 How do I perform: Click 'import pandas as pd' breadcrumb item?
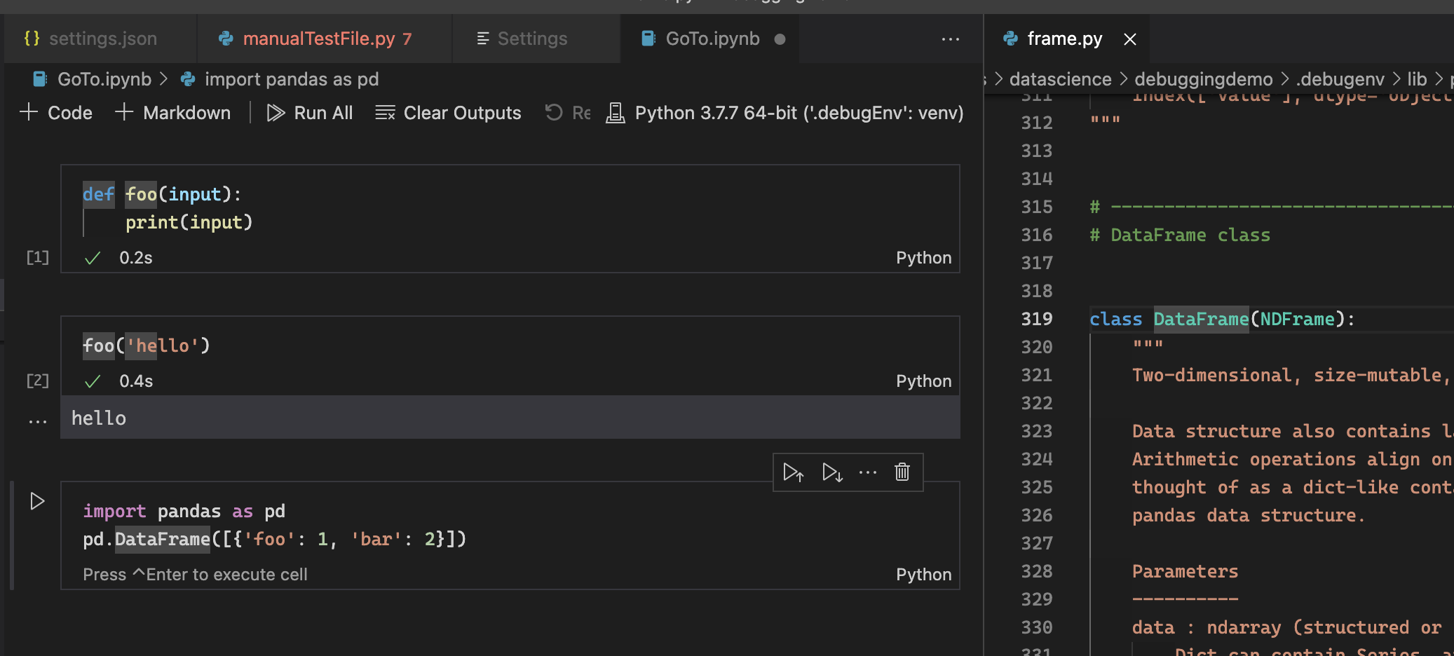tap(292, 79)
